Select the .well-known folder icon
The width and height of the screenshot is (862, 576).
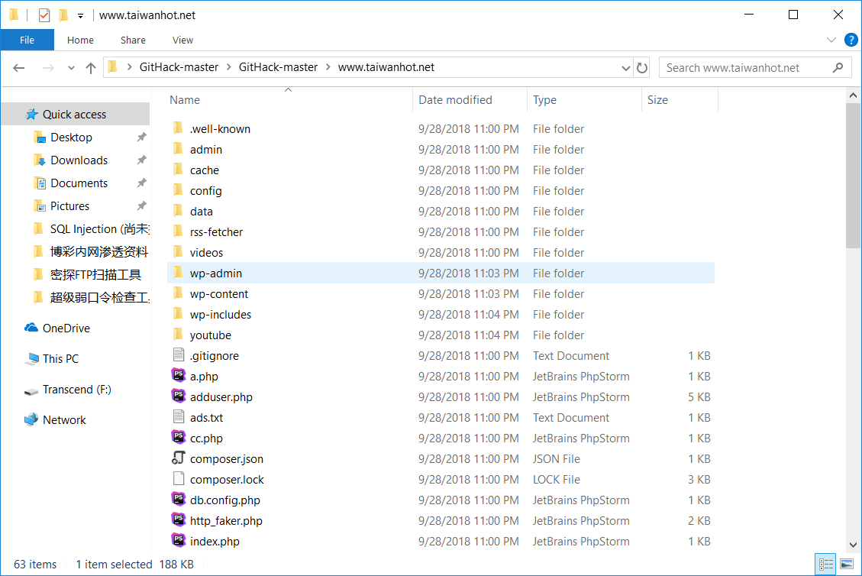click(178, 128)
